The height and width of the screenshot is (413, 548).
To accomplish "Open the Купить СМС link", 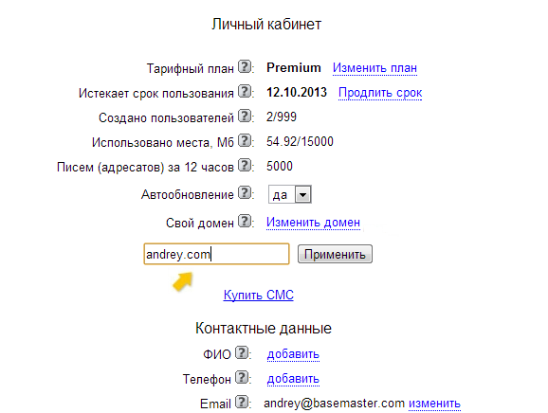I will (259, 295).
